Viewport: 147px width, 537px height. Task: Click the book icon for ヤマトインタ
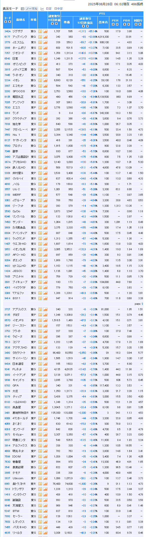(x=40, y=140)
